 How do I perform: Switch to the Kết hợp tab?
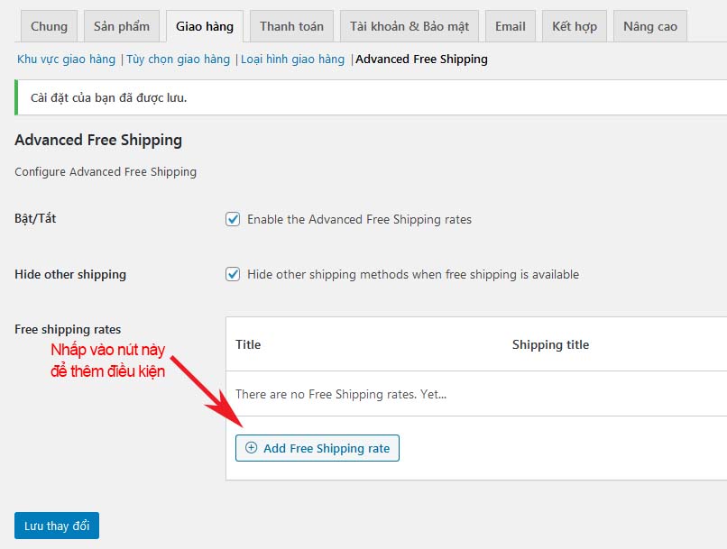click(575, 26)
